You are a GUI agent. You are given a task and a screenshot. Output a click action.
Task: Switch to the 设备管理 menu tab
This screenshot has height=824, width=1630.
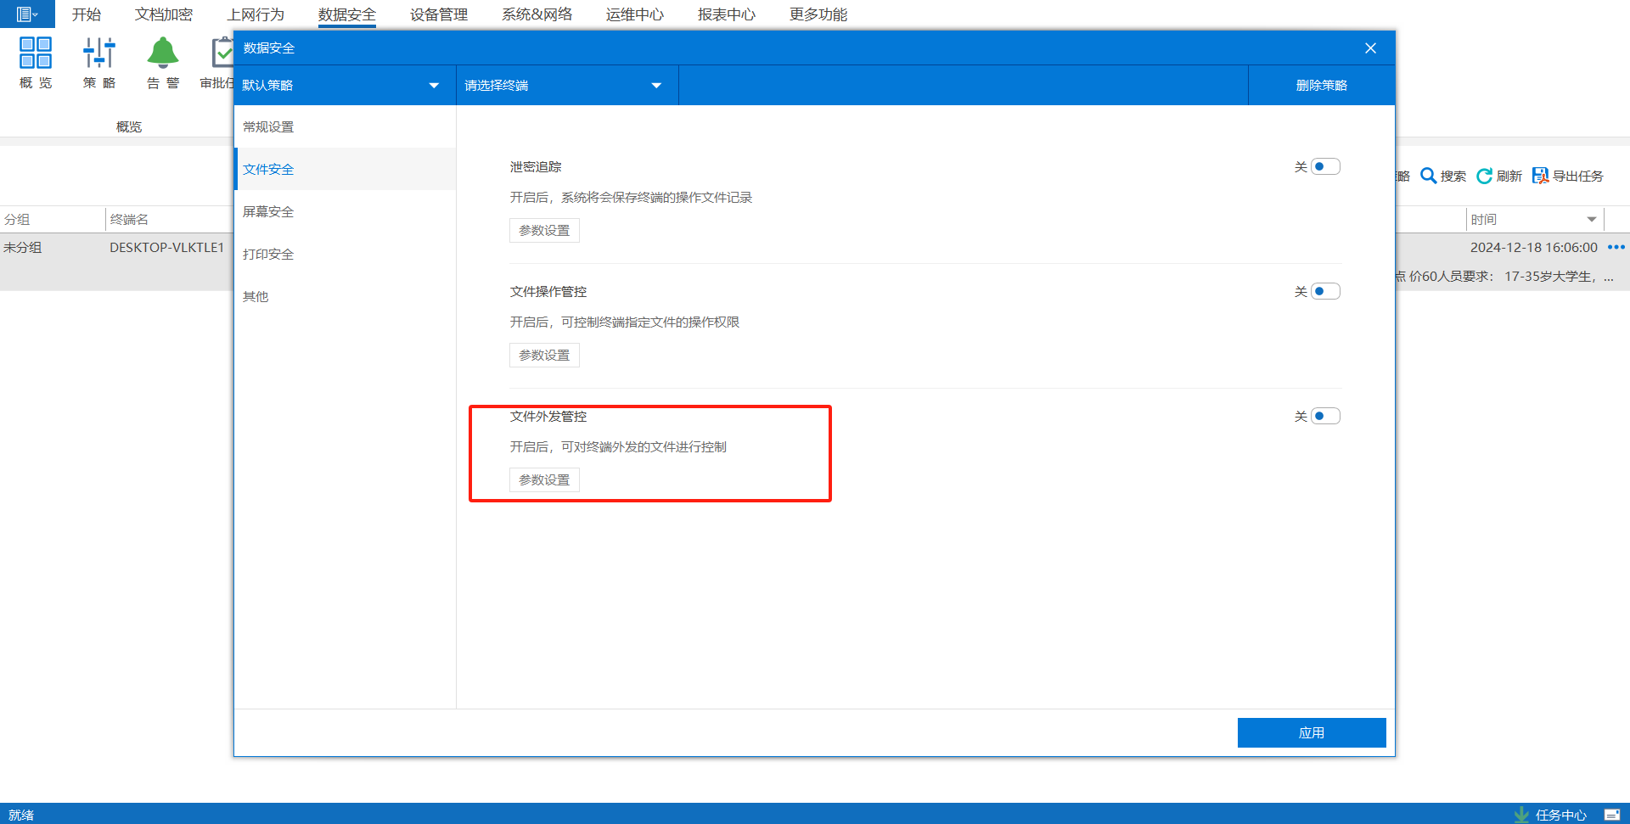tap(439, 14)
